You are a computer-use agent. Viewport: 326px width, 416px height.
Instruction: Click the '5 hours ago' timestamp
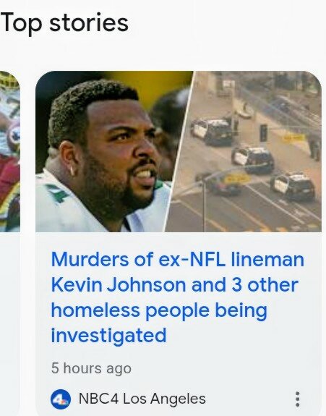tap(91, 368)
